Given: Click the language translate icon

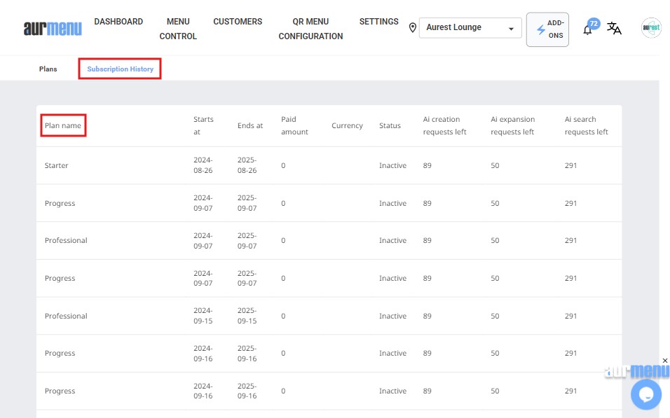Looking at the screenshot, I should click(614, 28).
